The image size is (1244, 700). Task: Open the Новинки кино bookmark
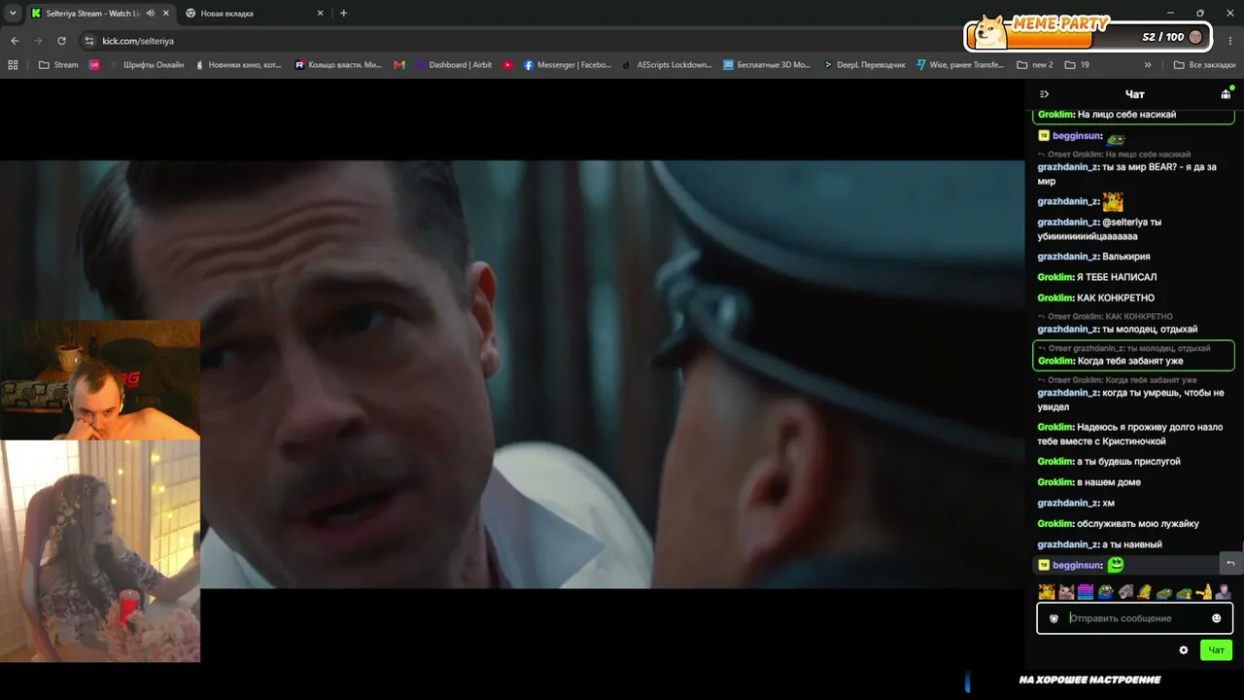coord(238,65)
